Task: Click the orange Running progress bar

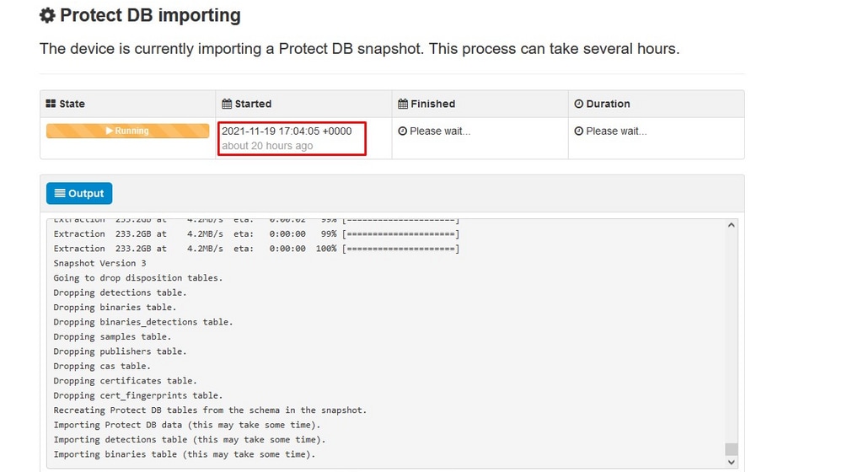Action: coord(128,131)
